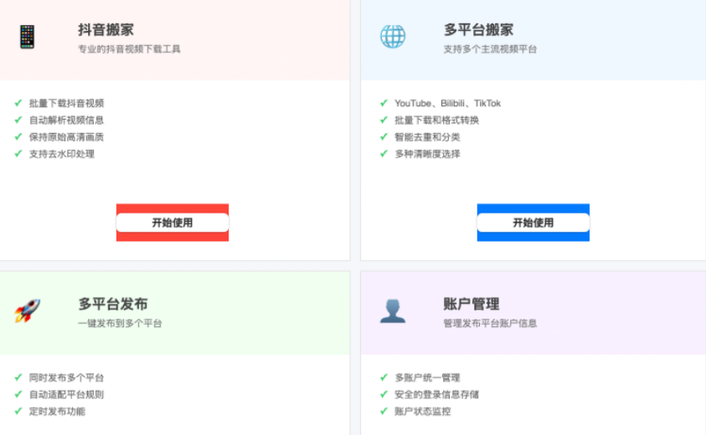The height and width of the screenshot is (435, 706).
Task: Click the blue 开始使用 button under 多平台搬家
Action: point(533,223)
